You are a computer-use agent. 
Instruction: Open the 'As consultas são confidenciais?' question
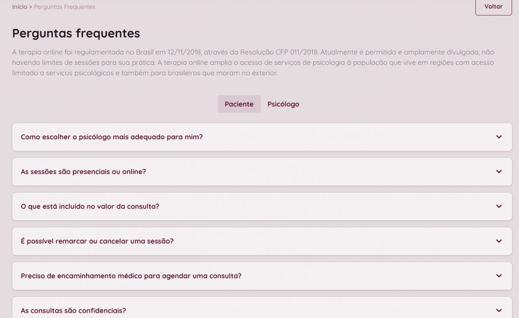74,311
